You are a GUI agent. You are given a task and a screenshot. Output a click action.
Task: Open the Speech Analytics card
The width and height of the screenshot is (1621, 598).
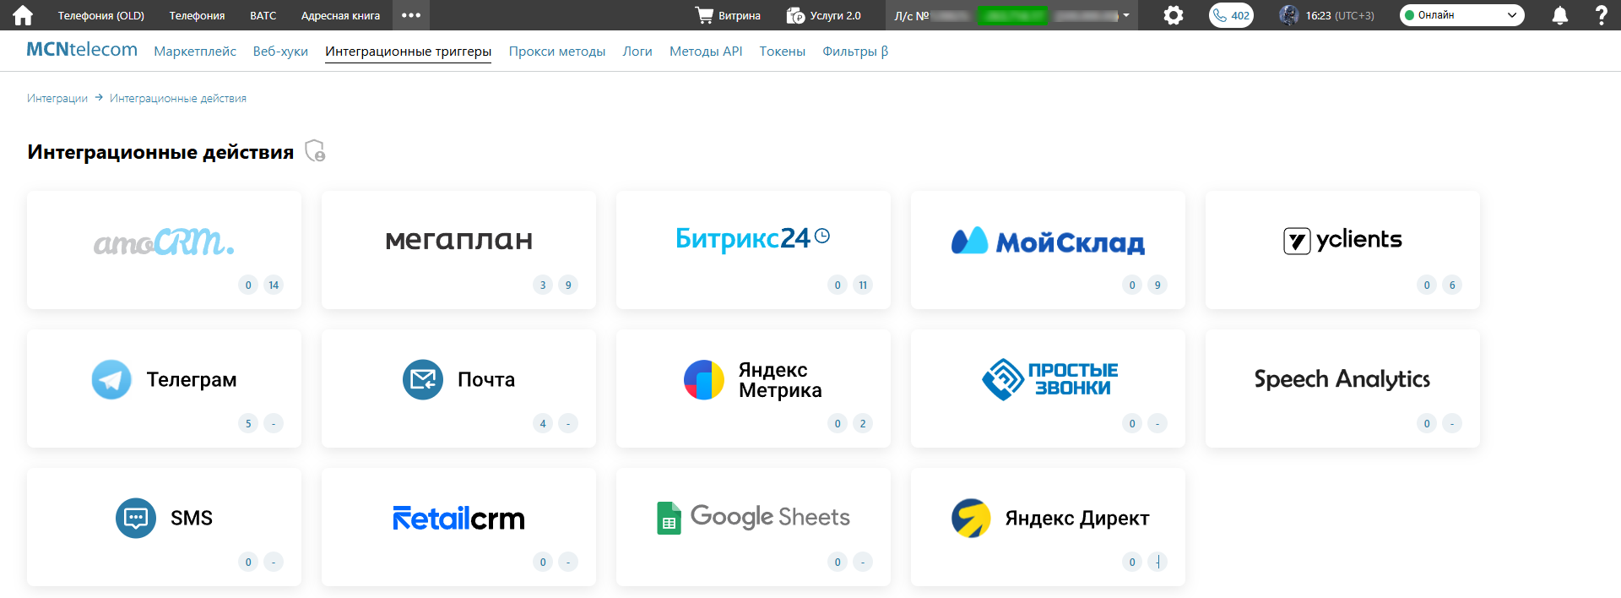1342,389
